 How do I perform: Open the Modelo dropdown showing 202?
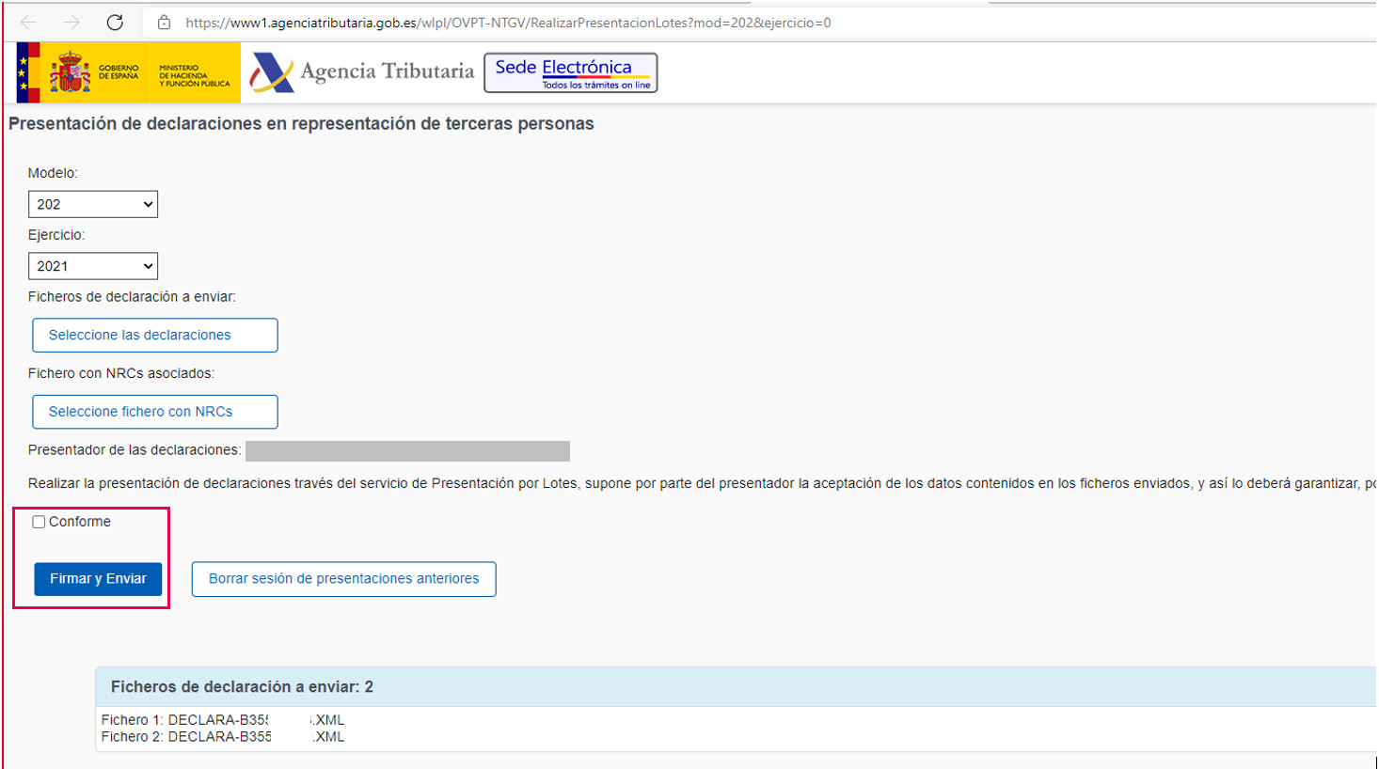(x=93, y=204)
